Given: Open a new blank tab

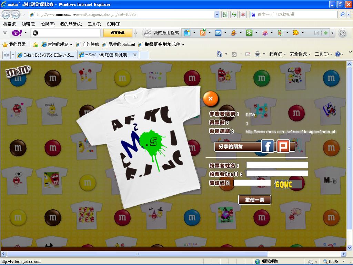Looking at the screenshot, I should (144, 55).
